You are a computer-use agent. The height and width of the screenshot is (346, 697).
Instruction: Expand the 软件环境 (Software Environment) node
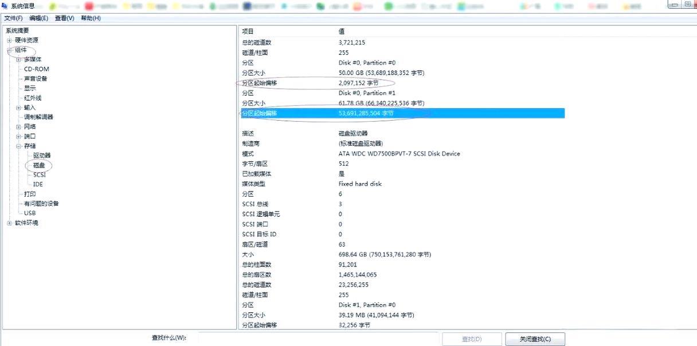point(9,222)
